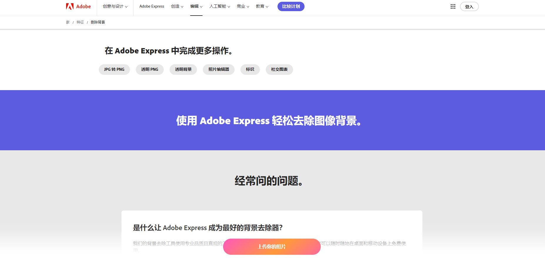This screenshot has width=545, height=258.
Task: Select the 删除背景 breadcrumb item
Action: 98,22
